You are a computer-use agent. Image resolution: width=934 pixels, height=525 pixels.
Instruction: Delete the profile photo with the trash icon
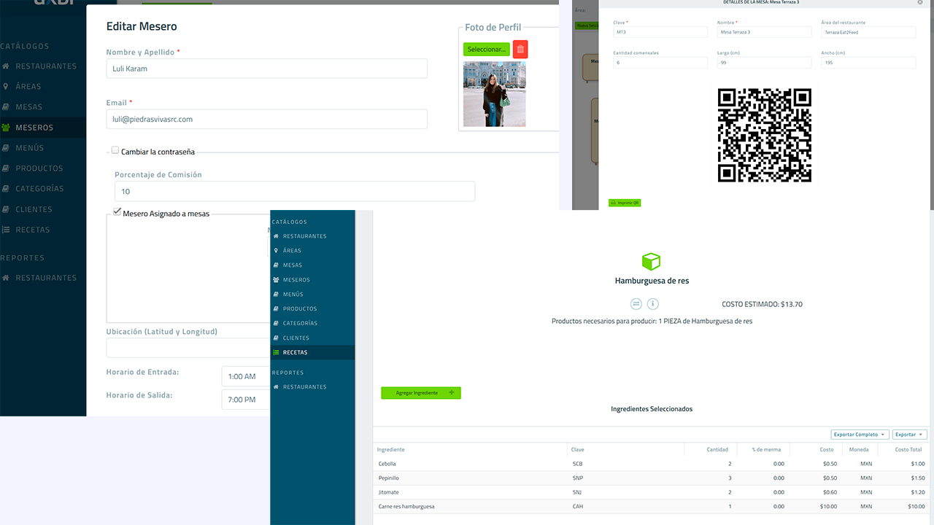(520, 49)
